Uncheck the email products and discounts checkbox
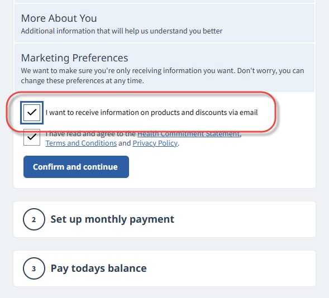This screenshot has width=329, height=298. click(x=32, y=113)
